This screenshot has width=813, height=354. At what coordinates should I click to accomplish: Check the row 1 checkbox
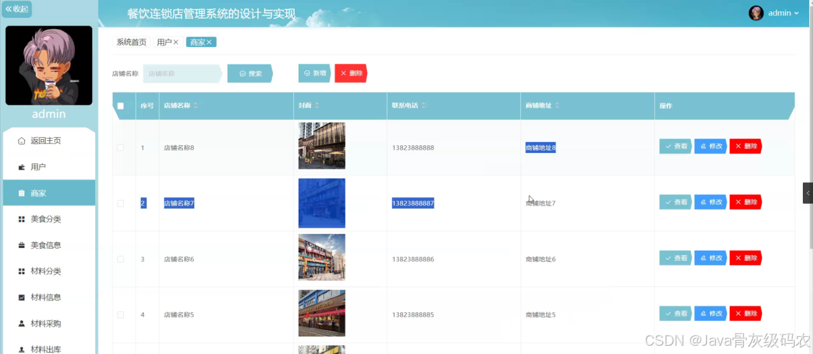[121, 148]
